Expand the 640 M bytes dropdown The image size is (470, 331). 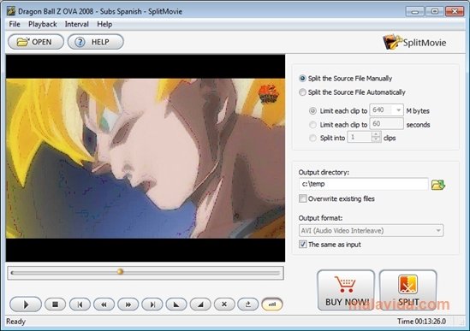pos(398,110)
